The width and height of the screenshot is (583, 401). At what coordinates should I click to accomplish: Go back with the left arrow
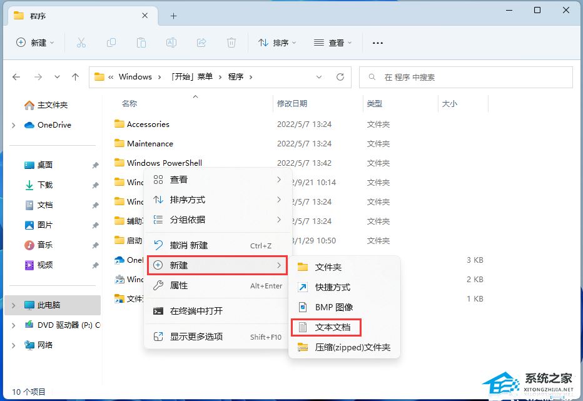(16, 77)
